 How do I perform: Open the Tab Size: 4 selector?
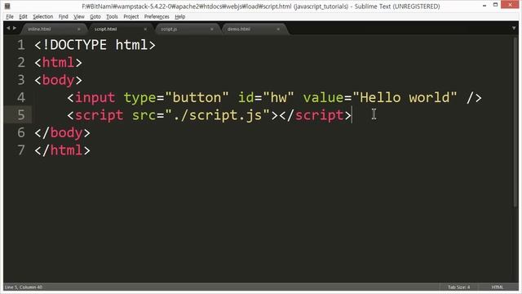pos(458,287)
